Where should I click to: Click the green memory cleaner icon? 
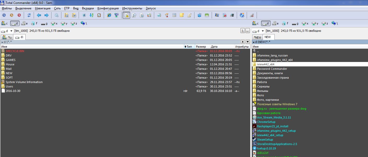(x=207, y=15)
